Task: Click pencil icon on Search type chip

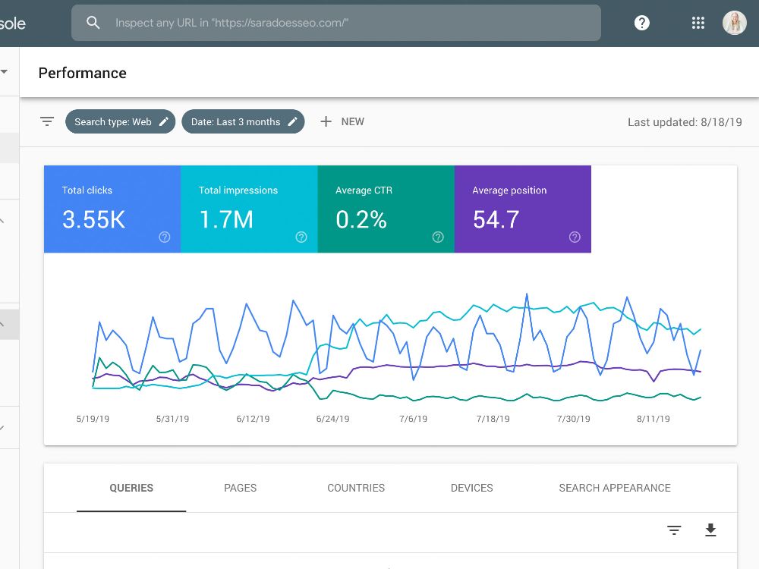Action: tap(164, 121)
